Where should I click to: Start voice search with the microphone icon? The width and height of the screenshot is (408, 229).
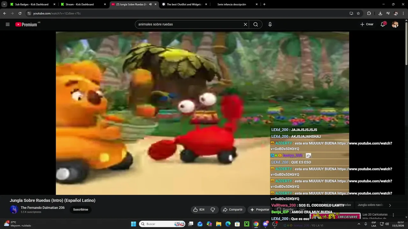(270, 24)
